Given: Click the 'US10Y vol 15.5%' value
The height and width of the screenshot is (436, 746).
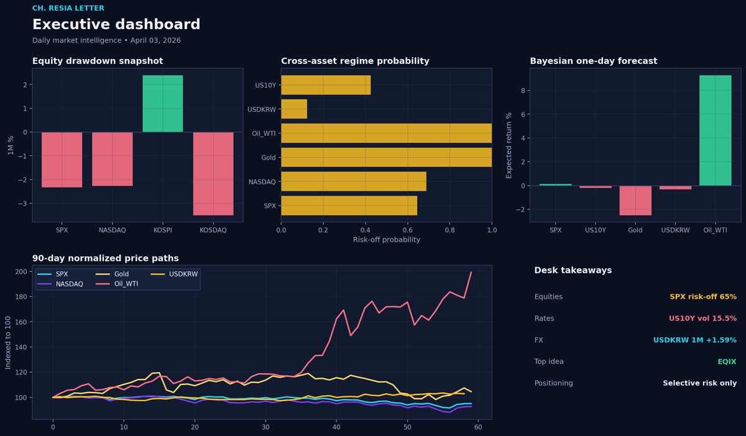Looking at the screenshot, I should pyautogui.click(x=702, y=319).
